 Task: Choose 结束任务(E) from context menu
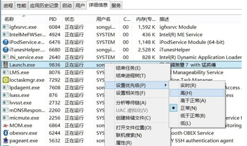[x=128, y=68]
